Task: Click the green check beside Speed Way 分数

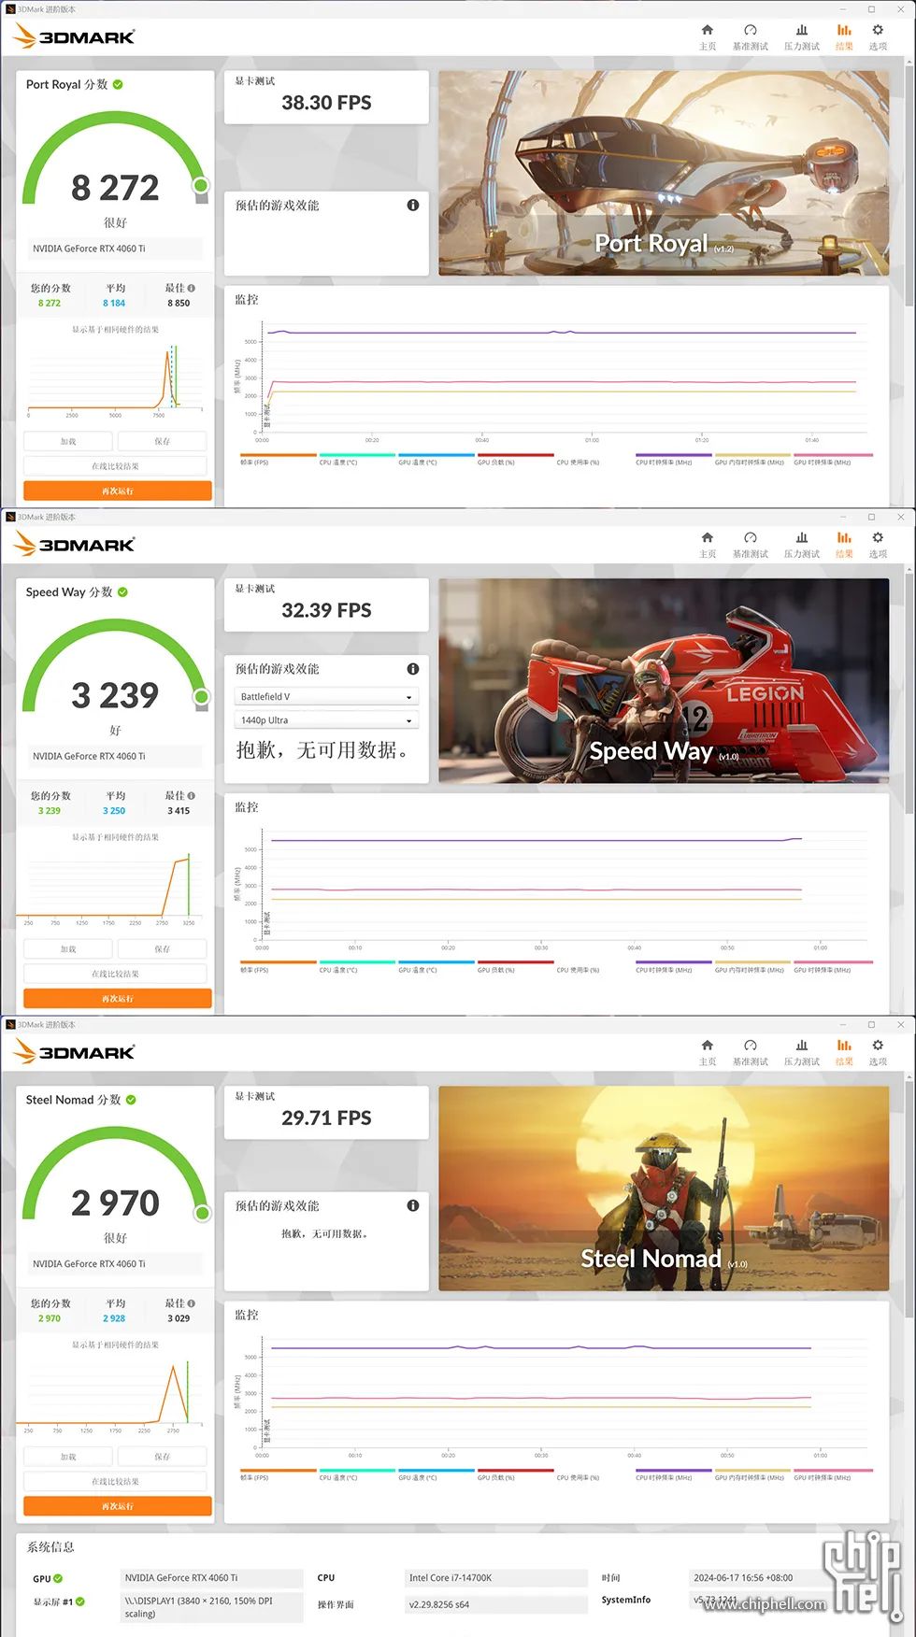Action: click(x=122, y=591)
